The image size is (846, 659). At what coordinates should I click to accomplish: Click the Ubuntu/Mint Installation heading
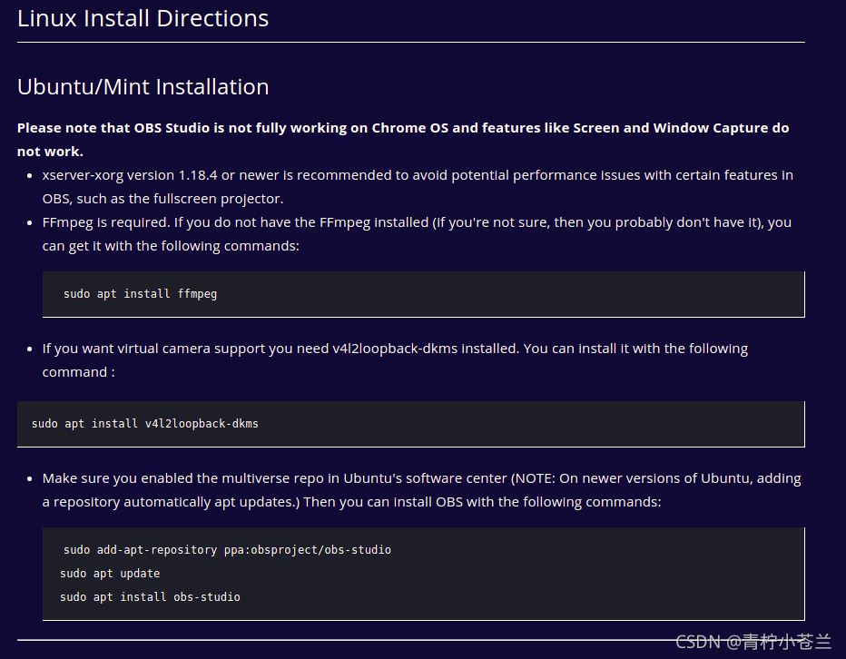click(143, 87)
